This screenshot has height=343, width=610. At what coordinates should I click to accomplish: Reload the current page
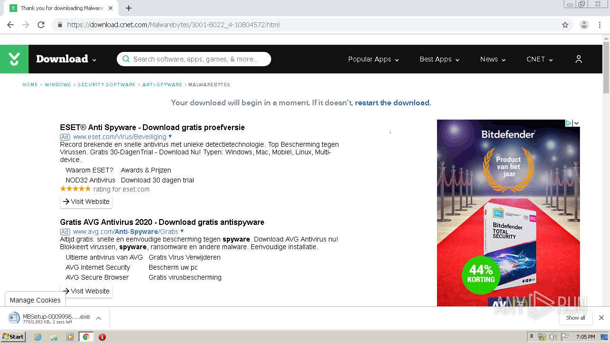pos(41,25)
